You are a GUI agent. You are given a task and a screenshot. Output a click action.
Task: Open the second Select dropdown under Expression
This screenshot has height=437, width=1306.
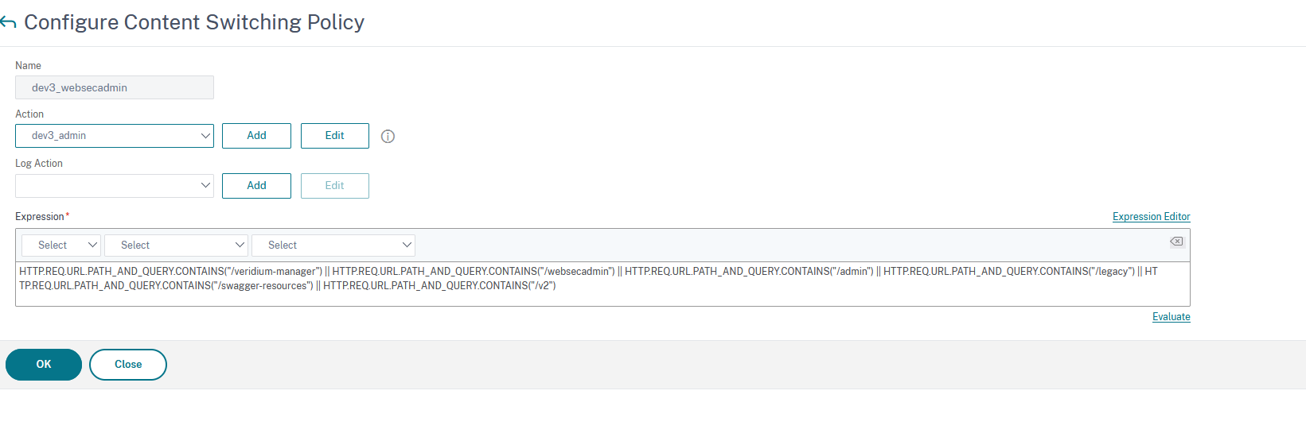(176, 246)
